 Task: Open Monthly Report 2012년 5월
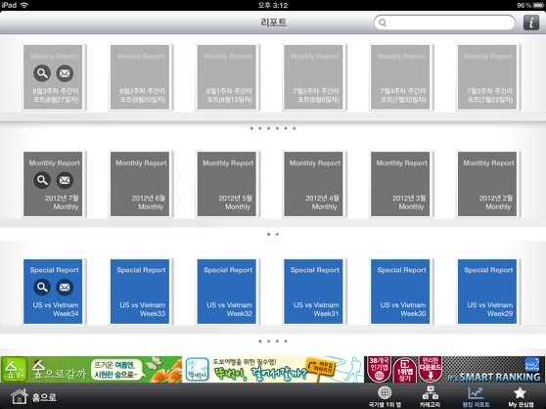coord(227,184)
